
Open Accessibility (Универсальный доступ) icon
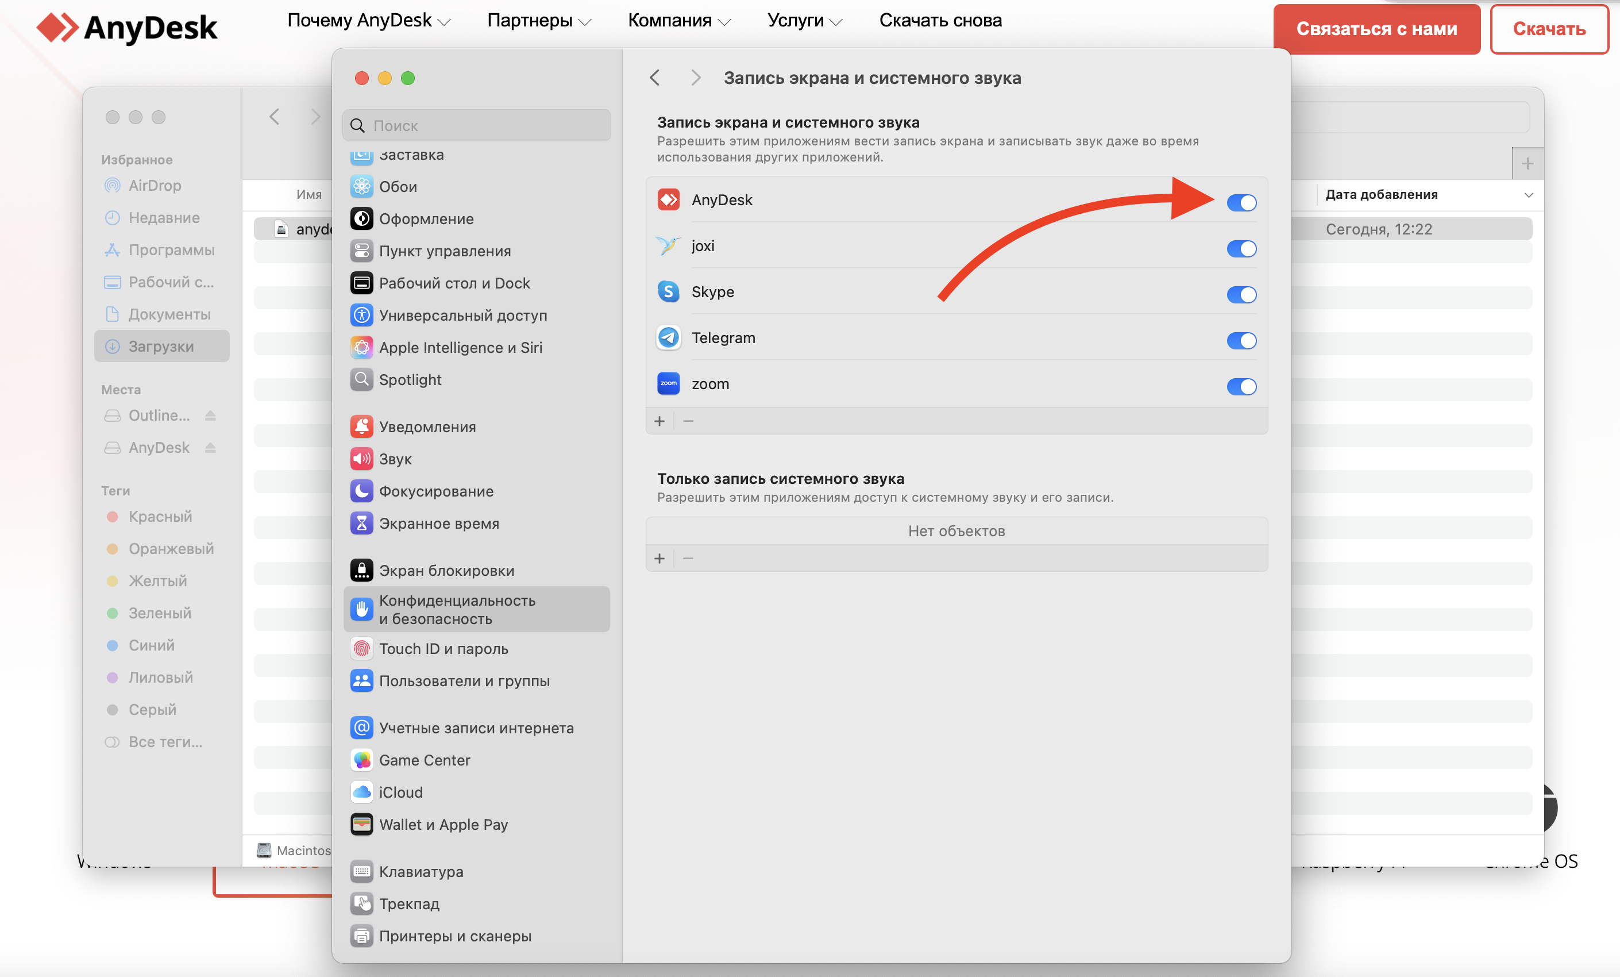click(361, 316)
